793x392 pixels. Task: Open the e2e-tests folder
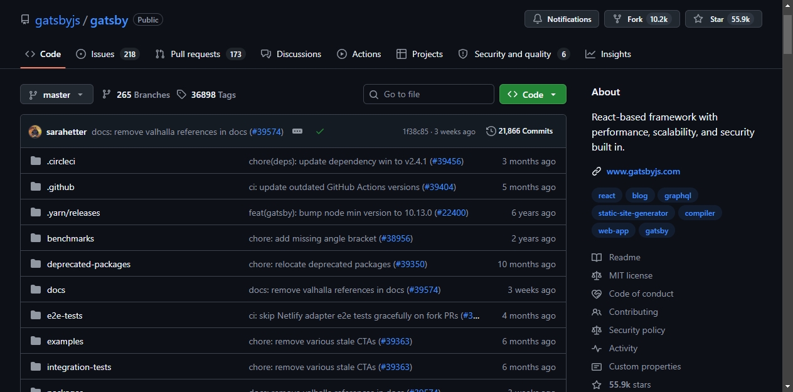(65, 315)
